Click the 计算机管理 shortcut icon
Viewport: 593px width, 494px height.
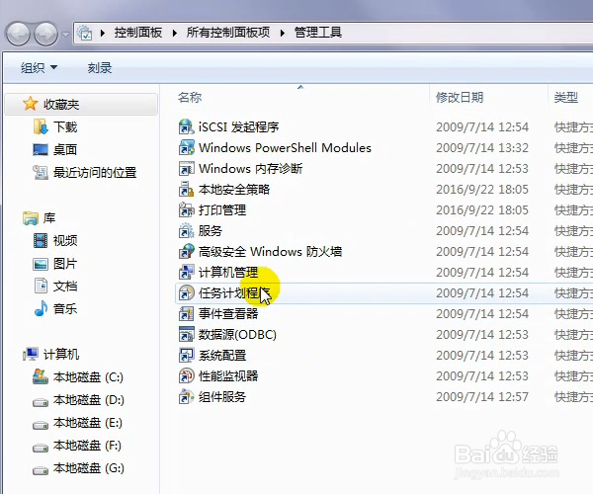[187, 273]
